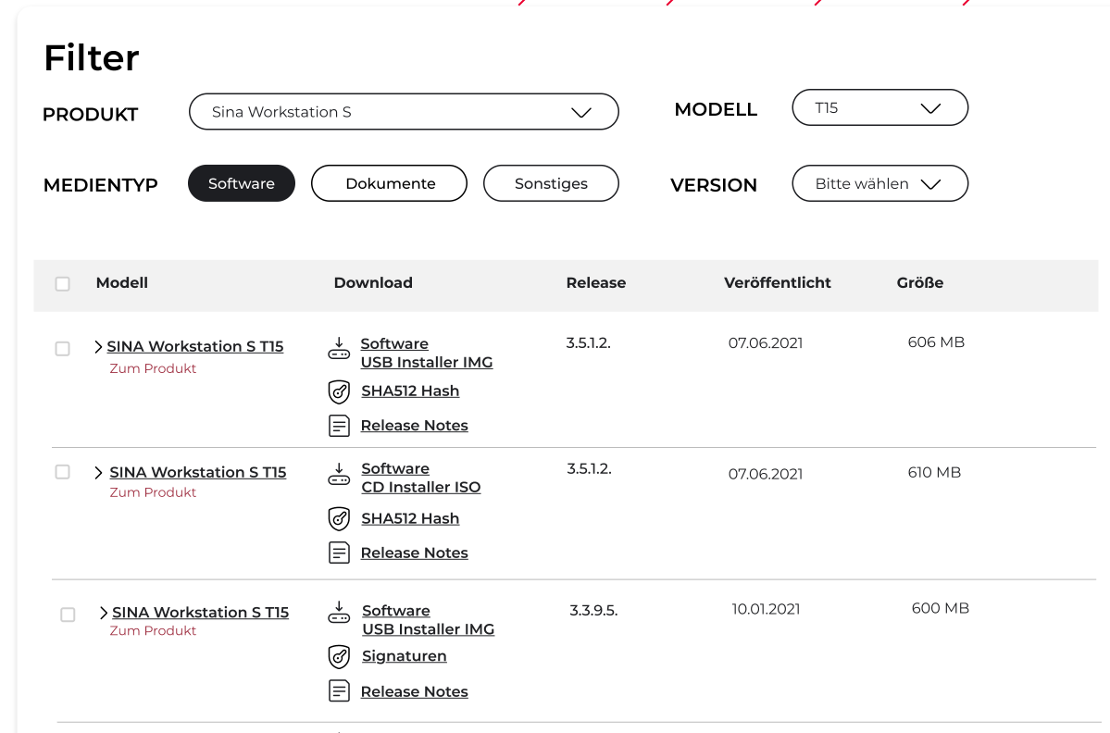The image size is (1110, 733).
Task: Click document icon beside Release Notes in 606 MB row
Action: coord(339,425)
